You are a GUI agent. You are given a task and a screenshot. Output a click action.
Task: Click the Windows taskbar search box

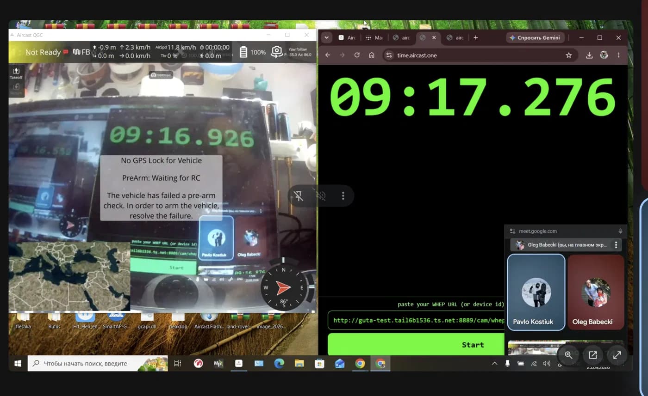pos(98,364)
